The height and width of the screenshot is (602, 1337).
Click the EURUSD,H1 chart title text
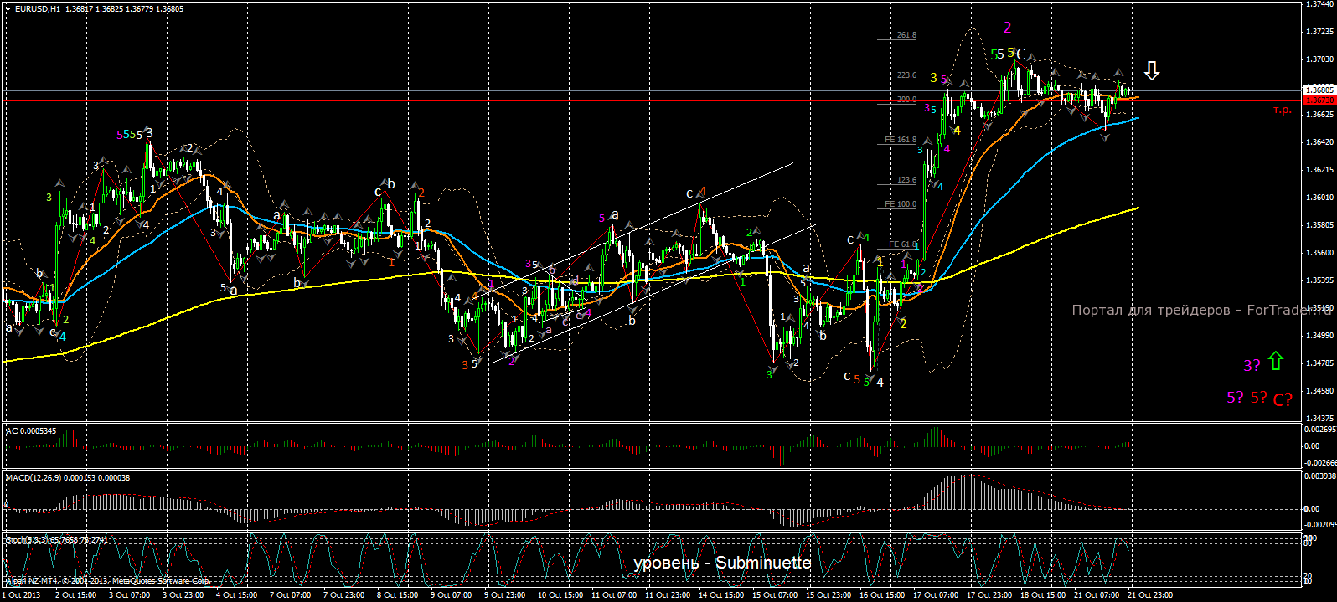click(x=39, y=8)
